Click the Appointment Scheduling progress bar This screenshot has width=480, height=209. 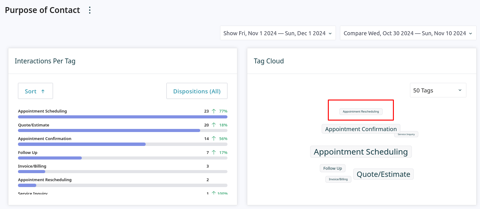pyautogui.click(x=122, y=117)
